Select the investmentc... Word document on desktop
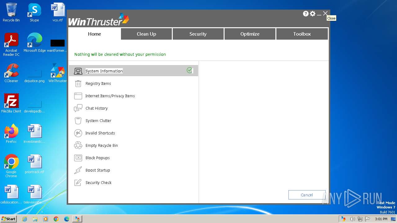The width and height of the screenshot is (397, 223). click(34, 134)
